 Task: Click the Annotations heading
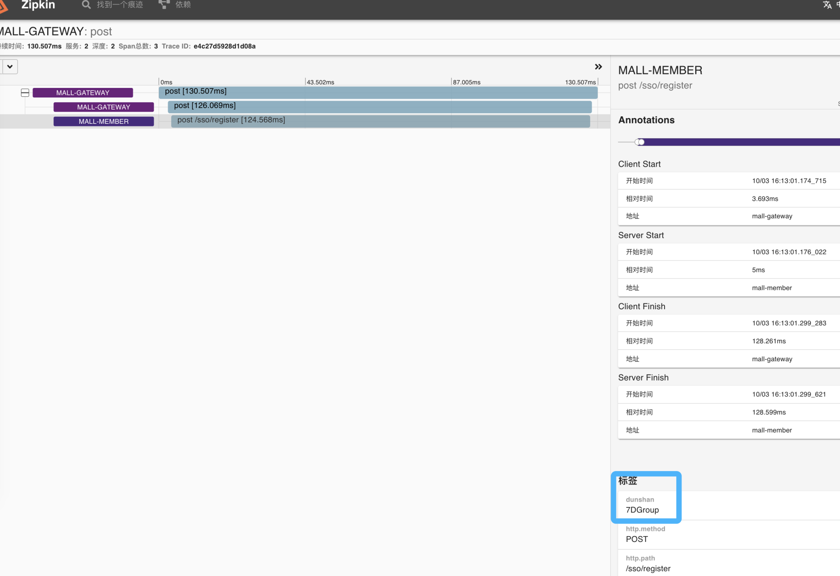(x=646, y=120)
